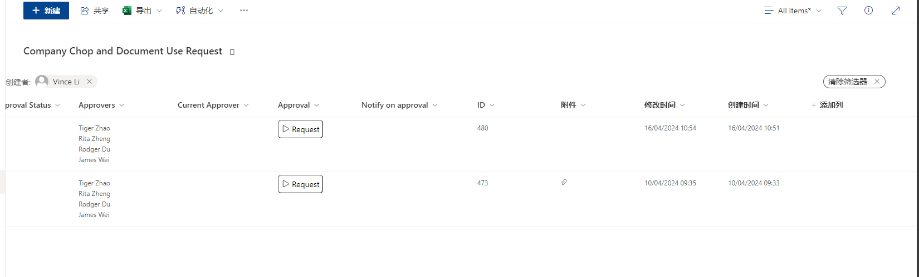Click Request button for item 480
Viewport: 919px width, 277px height.
tap(300, 129)
